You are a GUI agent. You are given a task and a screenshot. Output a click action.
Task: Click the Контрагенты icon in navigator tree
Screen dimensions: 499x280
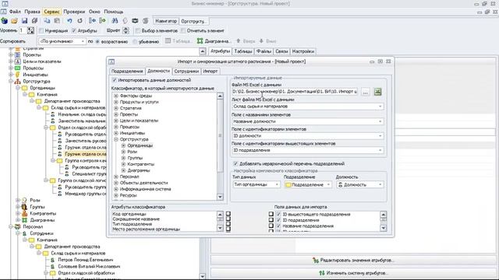24,213
